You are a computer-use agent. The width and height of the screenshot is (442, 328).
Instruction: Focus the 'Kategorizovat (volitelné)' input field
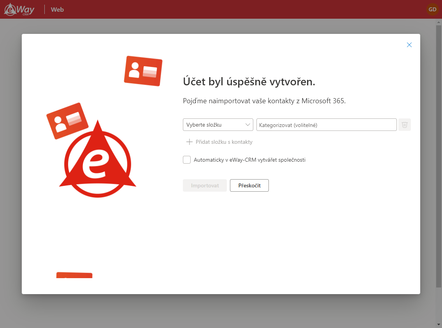pyautogui.click(x=326, y=125)
